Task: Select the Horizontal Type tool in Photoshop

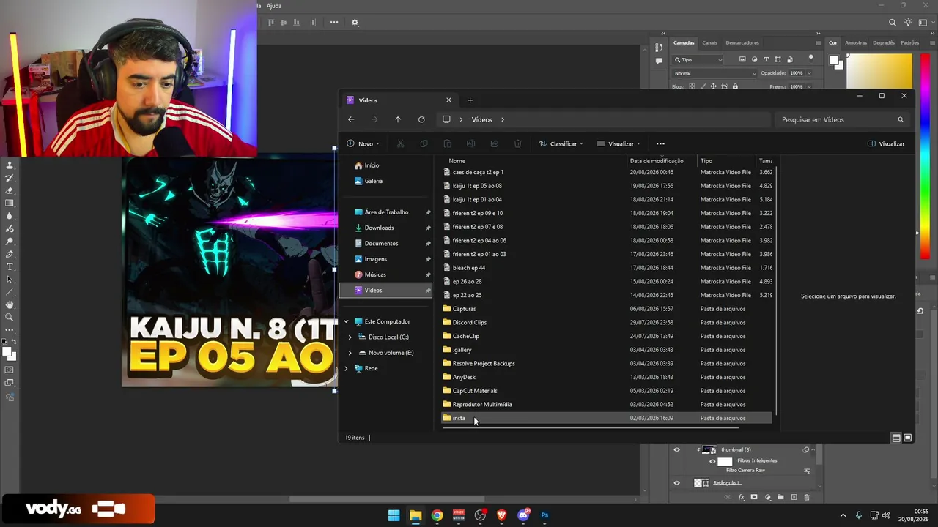Action: click(10, 266)
